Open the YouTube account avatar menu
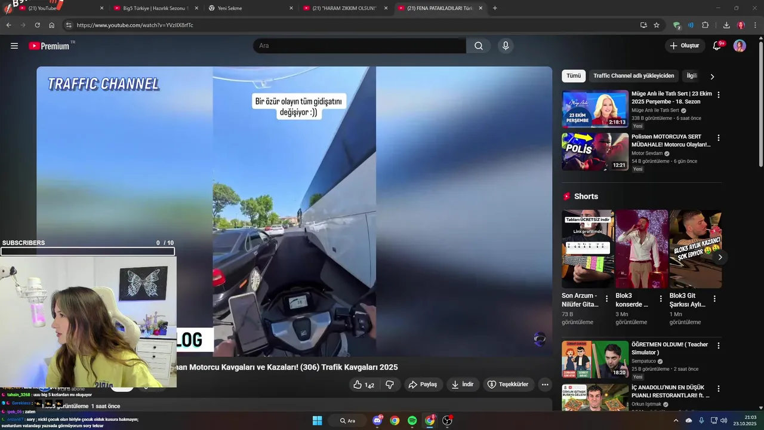764x430 pixels. [740, 46]
